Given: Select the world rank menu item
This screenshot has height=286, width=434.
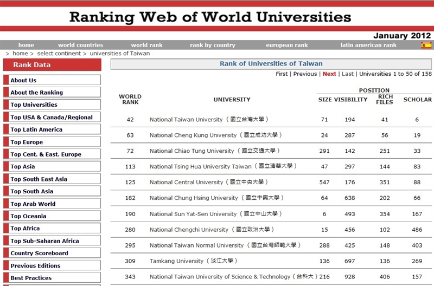Looking at the screenshot, I should pyautogui.click(x=146, y=45).
